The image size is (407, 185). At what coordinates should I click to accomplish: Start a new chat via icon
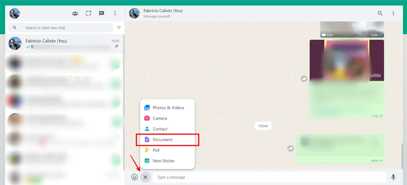pos(101,13)
